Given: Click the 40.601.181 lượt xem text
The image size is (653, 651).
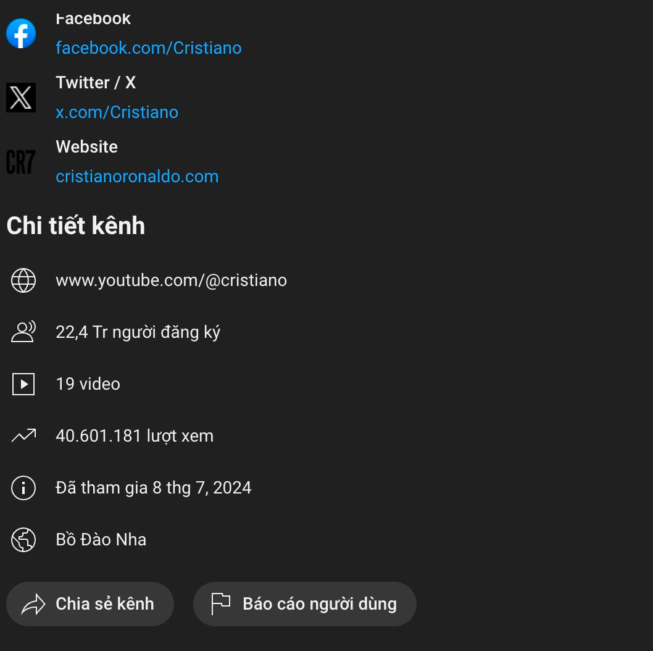Looking at the screenshot, I should coord(135,436).
